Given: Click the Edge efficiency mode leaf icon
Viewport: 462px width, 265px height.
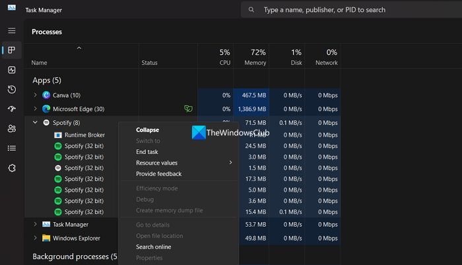Looking at the screenshot, I should coord(188,108).
